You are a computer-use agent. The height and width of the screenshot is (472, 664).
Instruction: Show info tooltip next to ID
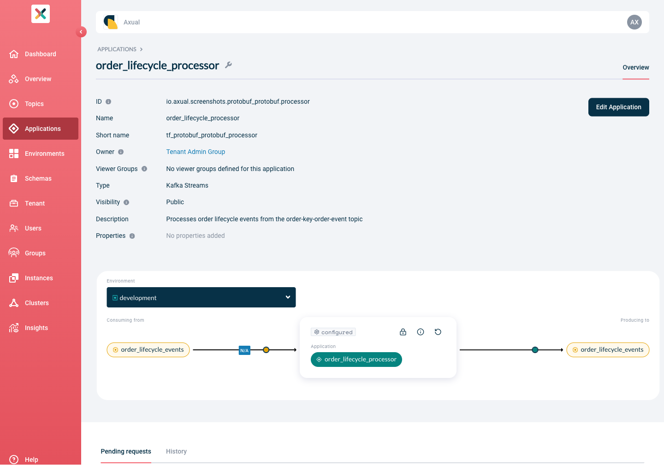(x=108, y=101)
